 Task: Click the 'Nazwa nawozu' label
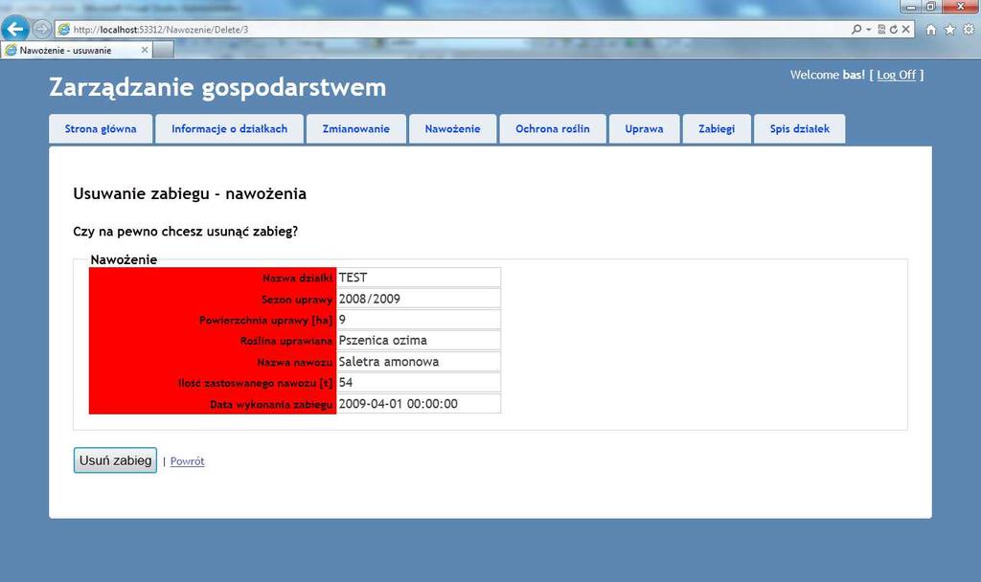point(295,363)
